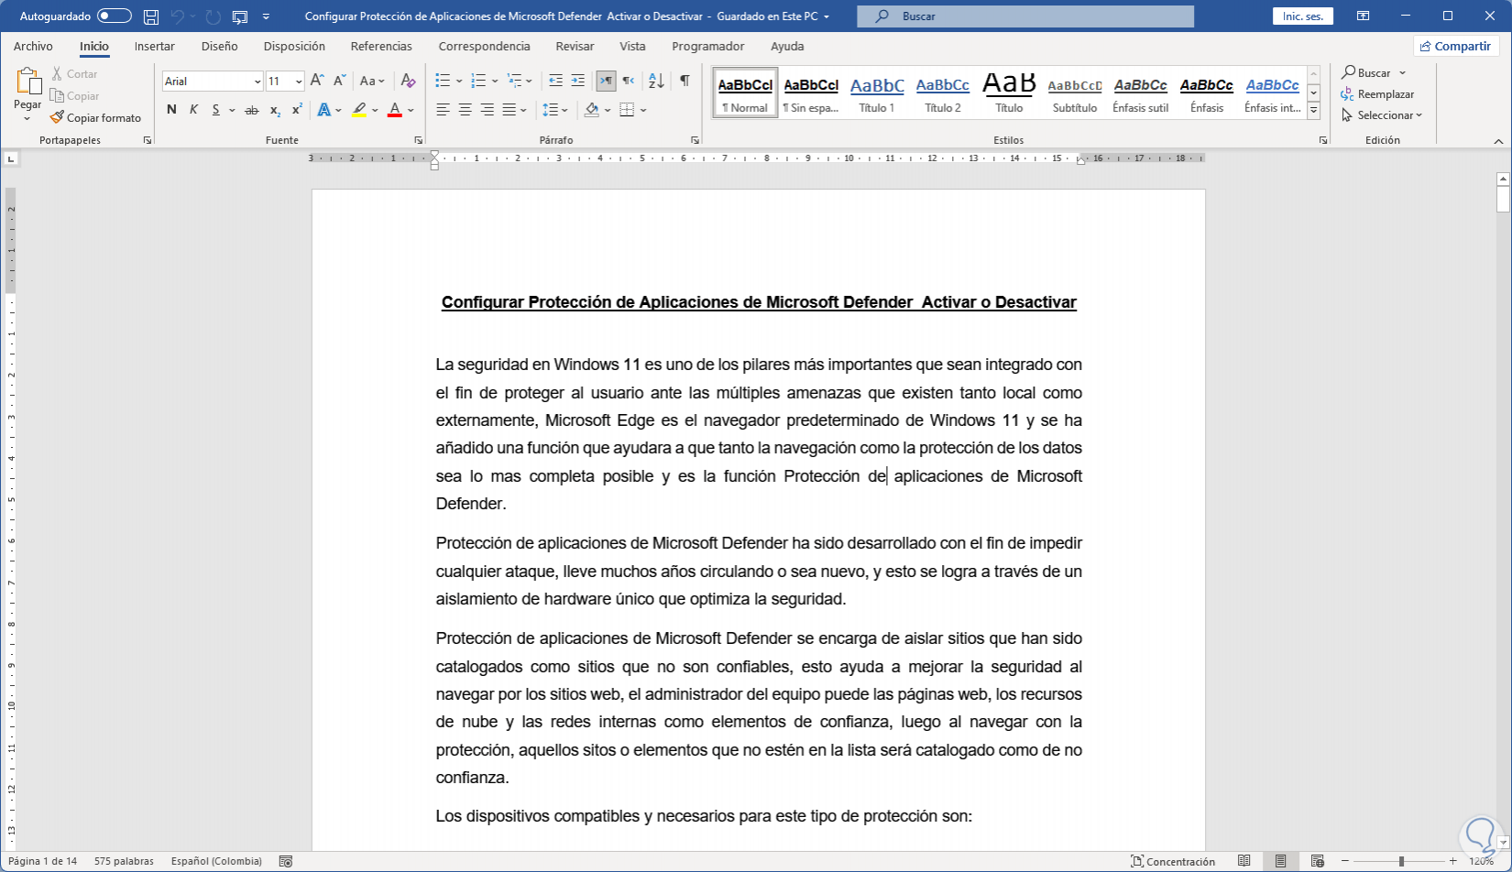Apply the yellow highlight color
Image resolution: width=1512 pixels, height=872 pixels.
[359, 110]
